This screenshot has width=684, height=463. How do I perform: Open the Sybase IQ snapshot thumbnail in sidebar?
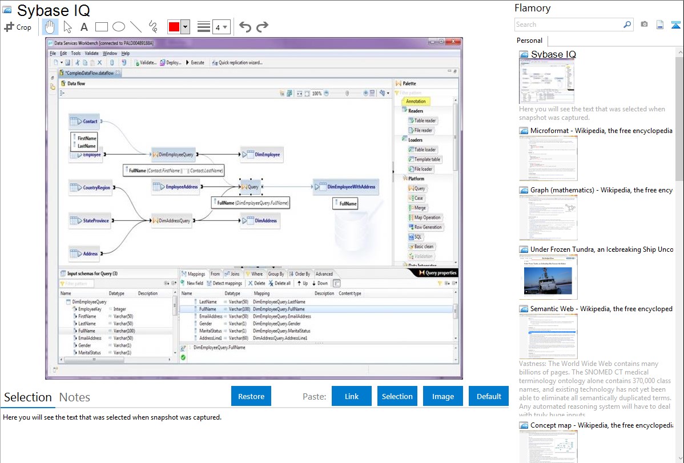tap(546, 81)
